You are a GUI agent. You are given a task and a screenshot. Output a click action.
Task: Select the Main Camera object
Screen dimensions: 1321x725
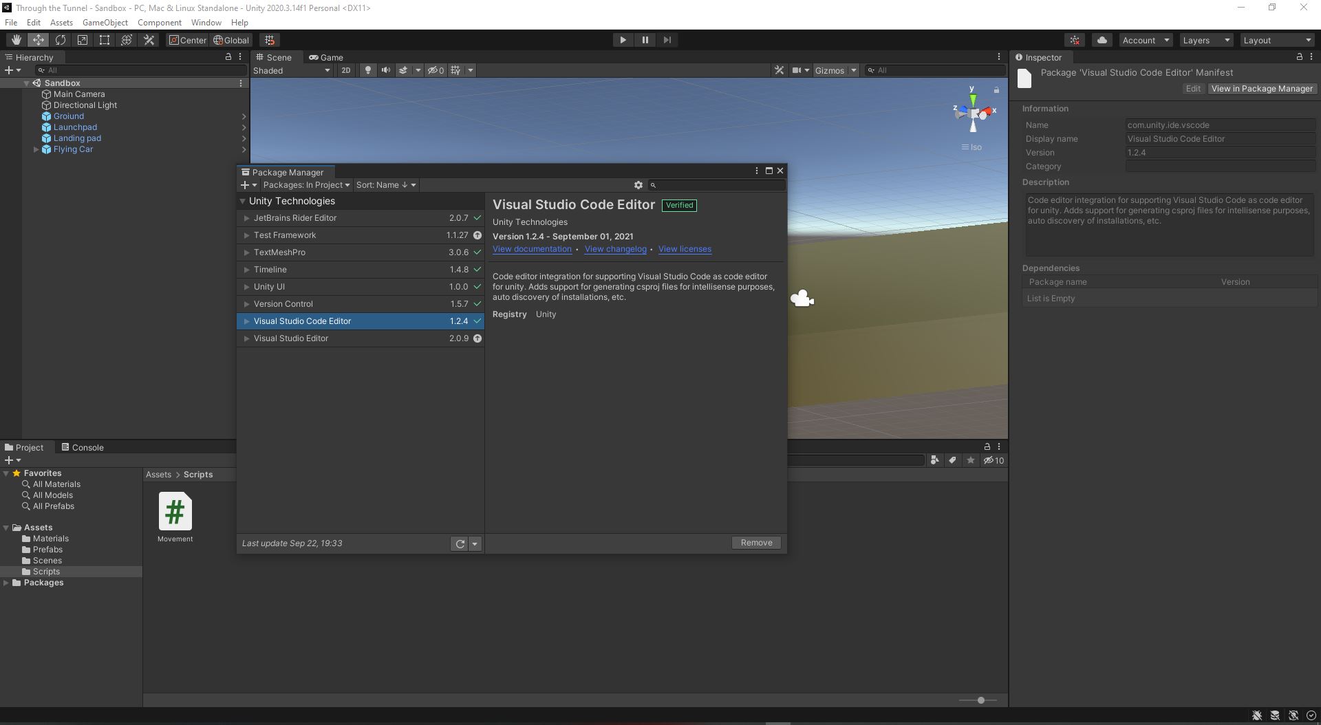tap(79, 94)
